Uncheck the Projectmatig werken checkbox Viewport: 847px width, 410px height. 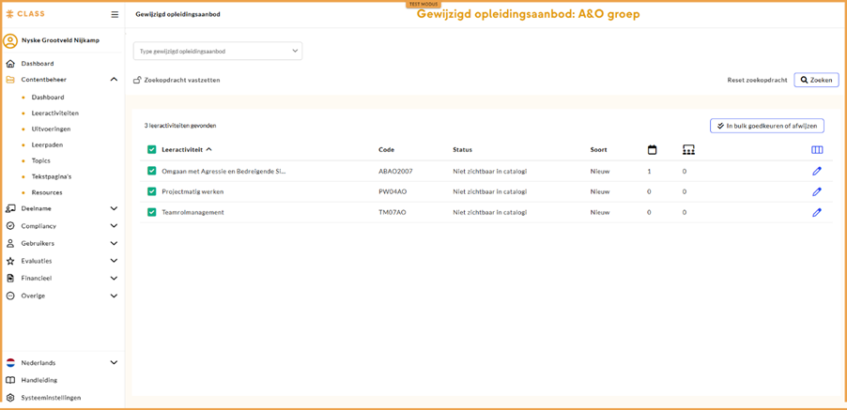tap(152, 192)
